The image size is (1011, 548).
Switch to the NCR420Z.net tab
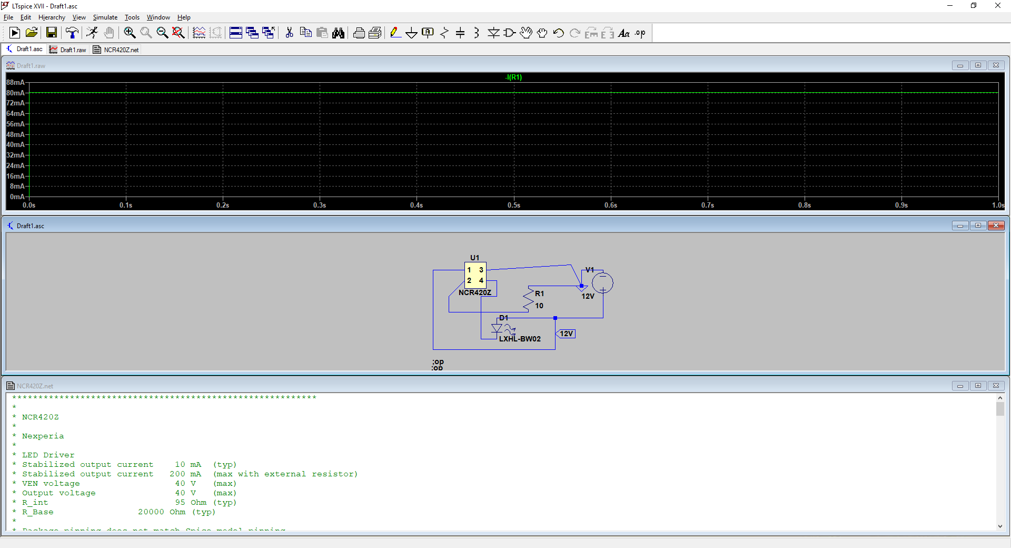coord(116,50)
